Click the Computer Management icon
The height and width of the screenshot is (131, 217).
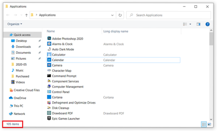[x=49, y=86]
